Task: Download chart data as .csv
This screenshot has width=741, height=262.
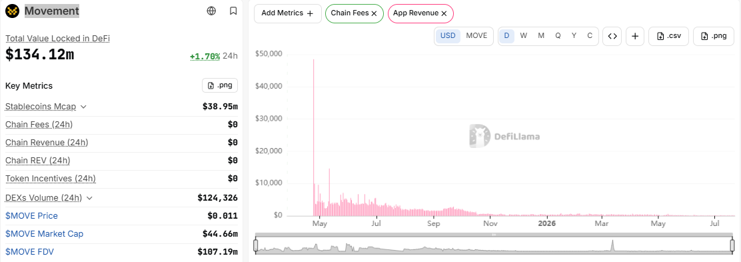Action: tap(668, 36)
